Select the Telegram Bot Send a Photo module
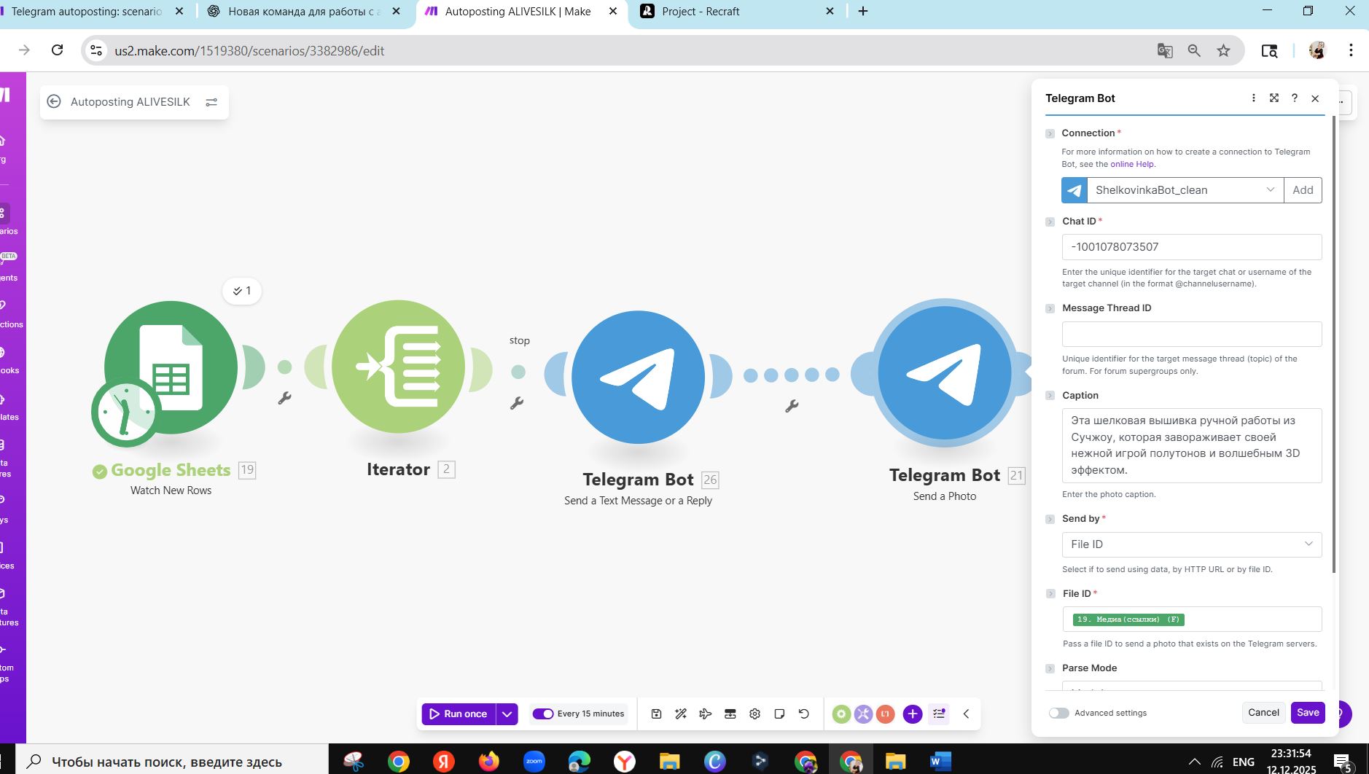The image size is (1369, 774). click(945, 372)
